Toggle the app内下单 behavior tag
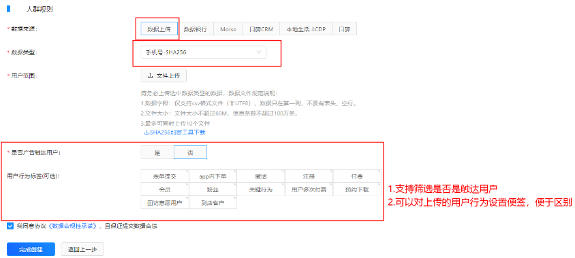The height and width of the screenshot is (258, 575). pos(213,176)
